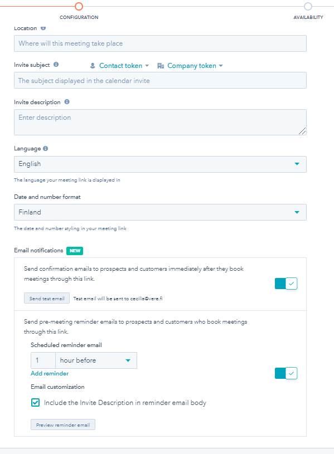Click the Invite description info icon

[67, 102]
